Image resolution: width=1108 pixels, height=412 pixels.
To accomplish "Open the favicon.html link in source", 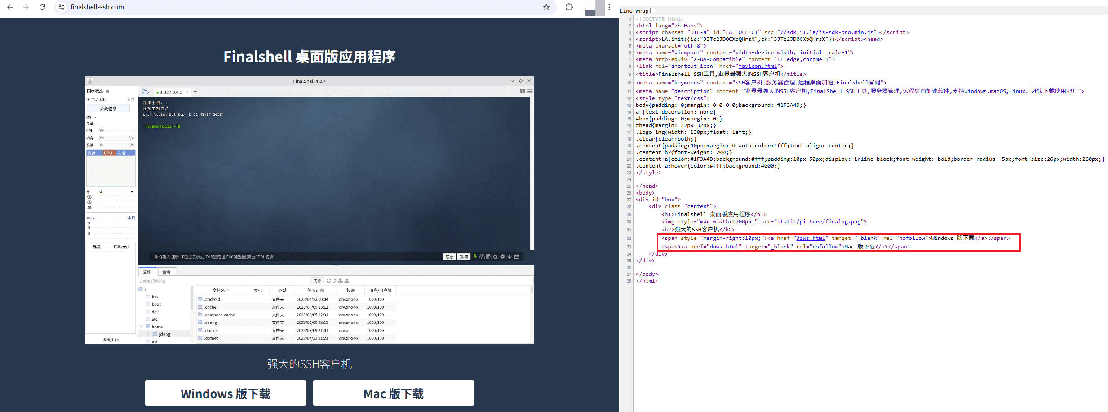I will coord(758,66).
